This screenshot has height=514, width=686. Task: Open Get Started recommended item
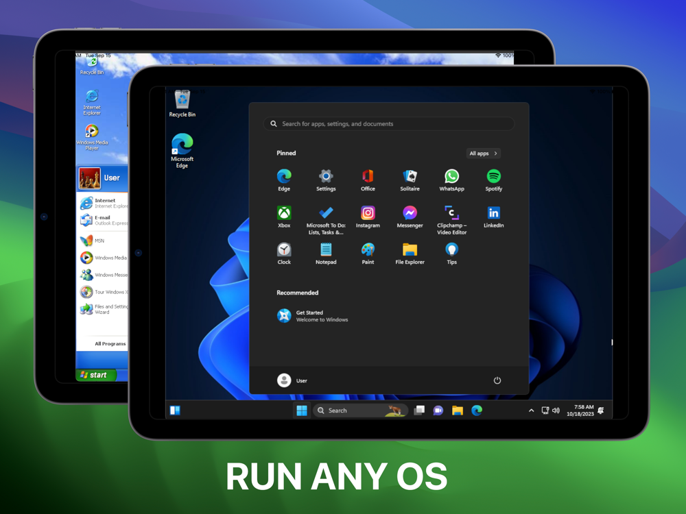[x=312, y=315]
